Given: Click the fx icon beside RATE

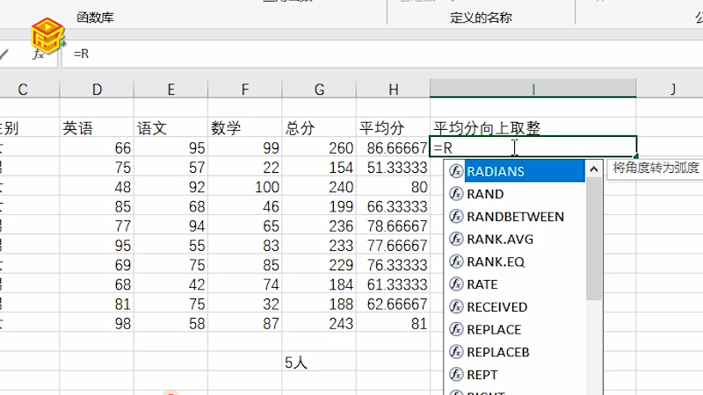Looking at the screenshot, I should [455, 284].
